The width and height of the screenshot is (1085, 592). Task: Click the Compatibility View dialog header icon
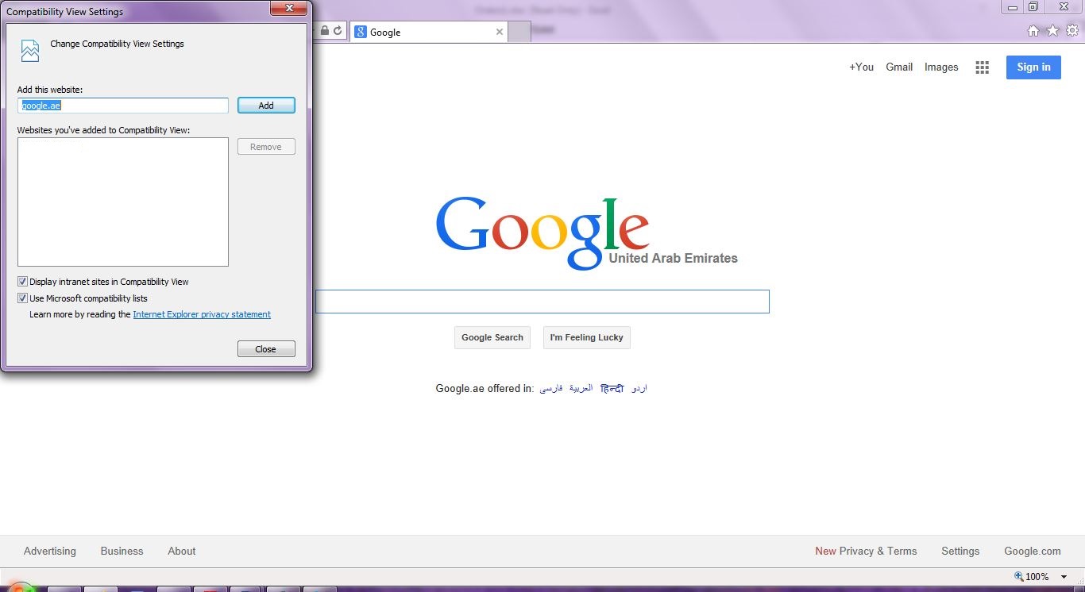[30, 50]
